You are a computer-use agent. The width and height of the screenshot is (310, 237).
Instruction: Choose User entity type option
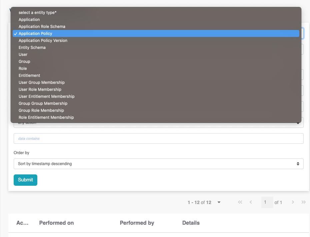click(x=156, y=55)
